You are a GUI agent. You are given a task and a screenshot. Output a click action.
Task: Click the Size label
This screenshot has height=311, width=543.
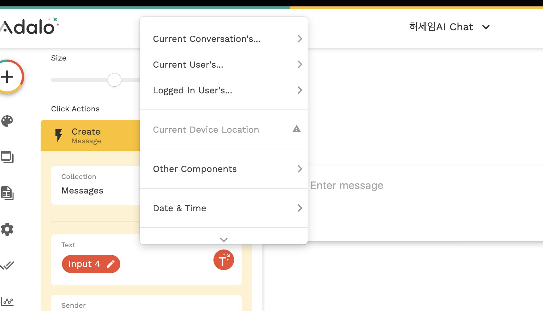(x=59, y=58)
